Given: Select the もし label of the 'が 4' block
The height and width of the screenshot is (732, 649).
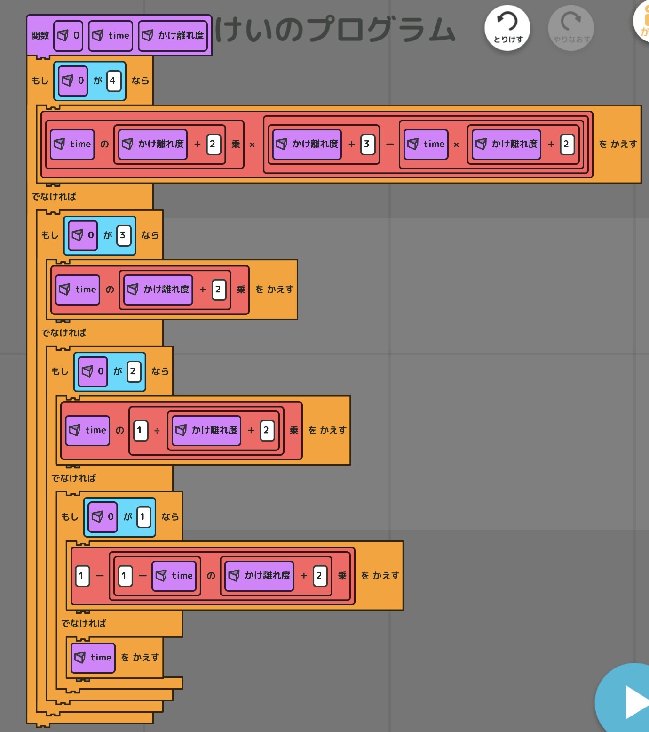Looking at the screenshot, I should (40, 80).
